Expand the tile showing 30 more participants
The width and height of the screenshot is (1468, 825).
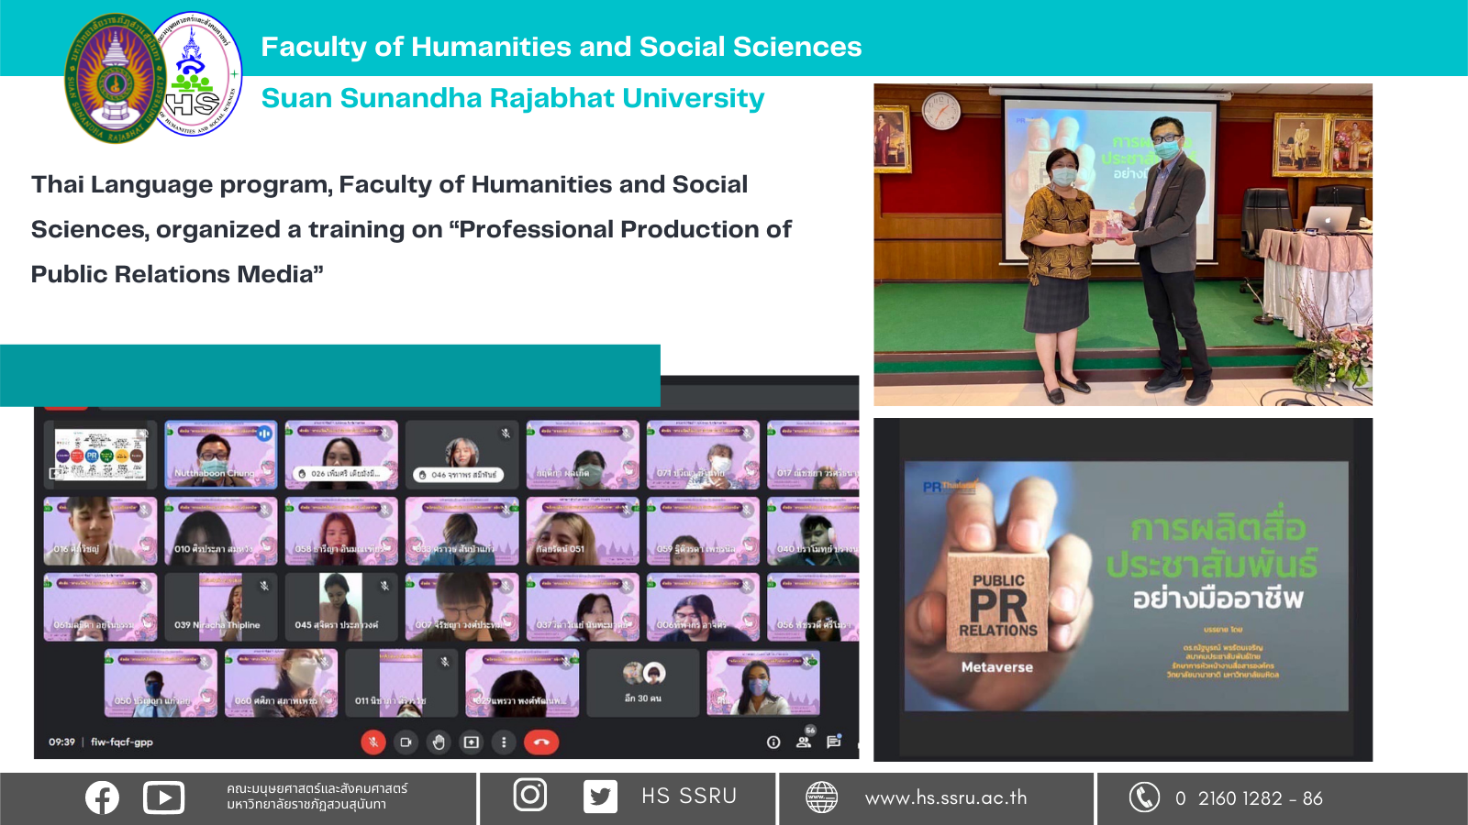[642, 683]
